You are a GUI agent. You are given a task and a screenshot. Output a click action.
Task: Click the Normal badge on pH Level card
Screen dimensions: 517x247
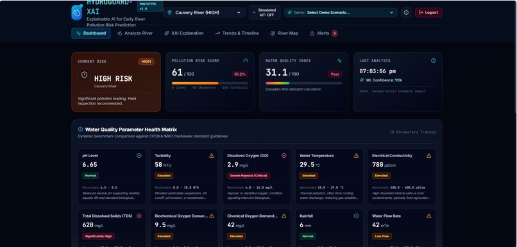[x=90, y=176]
